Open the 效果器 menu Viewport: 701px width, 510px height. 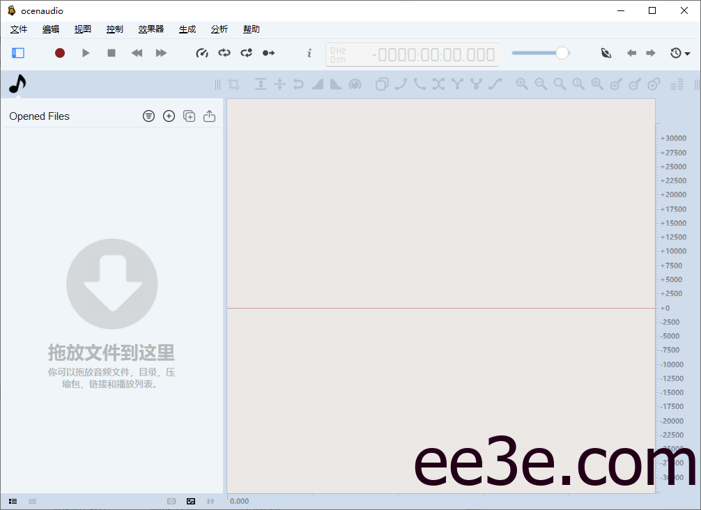click(x=151, y=29)
